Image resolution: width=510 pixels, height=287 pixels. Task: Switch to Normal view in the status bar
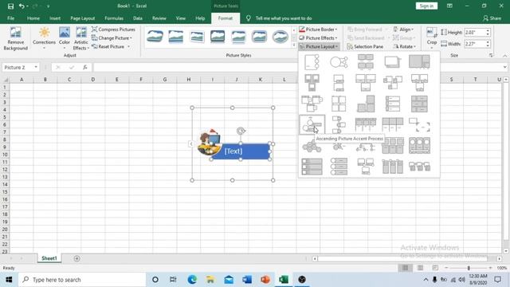405,268
